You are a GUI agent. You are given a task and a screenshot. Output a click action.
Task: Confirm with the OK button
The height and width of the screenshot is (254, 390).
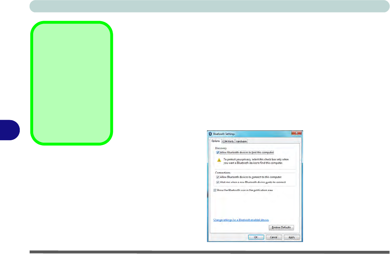(256, 237)
